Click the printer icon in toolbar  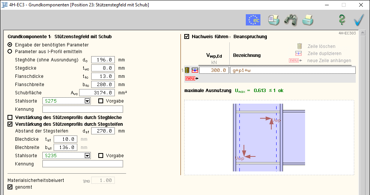pyautogui.click(x=308, y=20)
